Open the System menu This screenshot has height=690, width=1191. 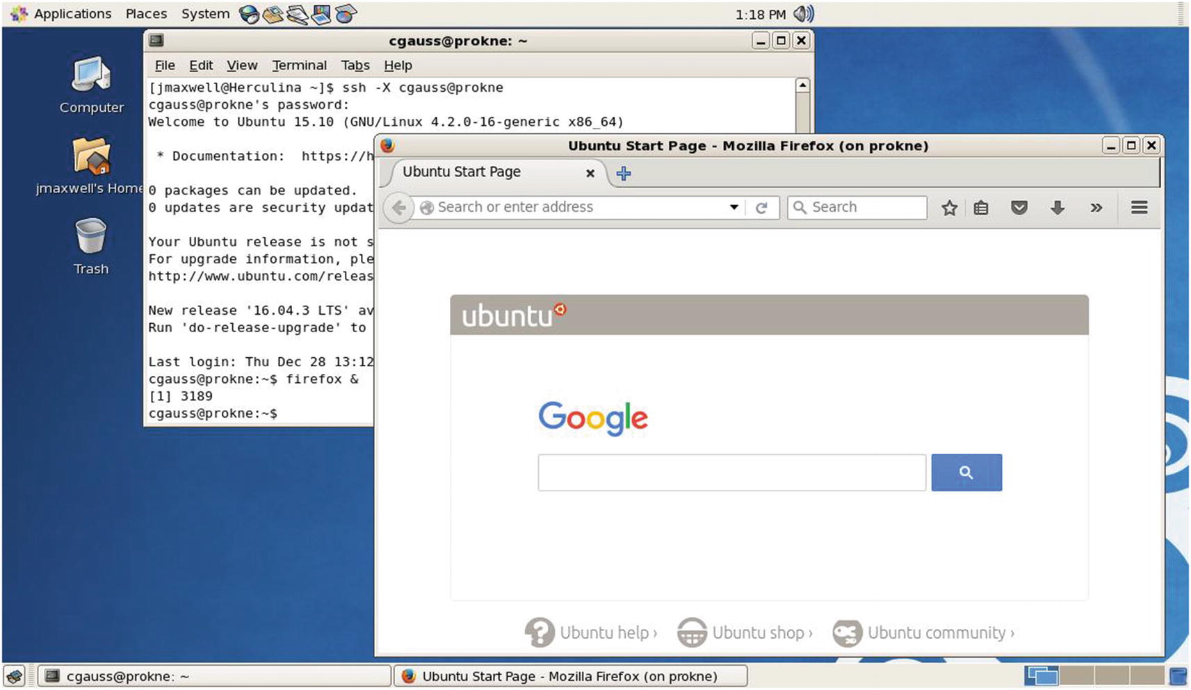[x=205, y=14]
